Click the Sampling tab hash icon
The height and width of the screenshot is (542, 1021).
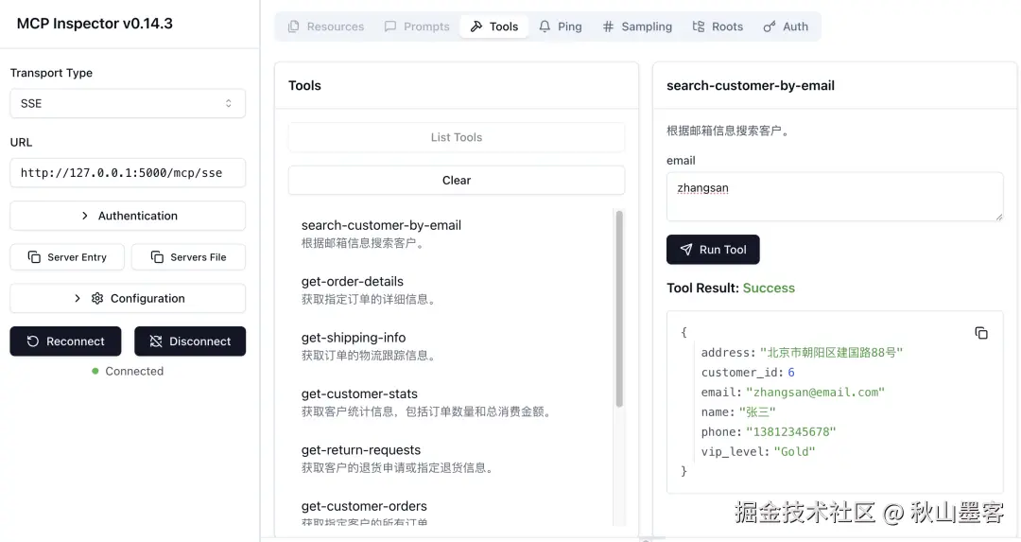[608, 26]
